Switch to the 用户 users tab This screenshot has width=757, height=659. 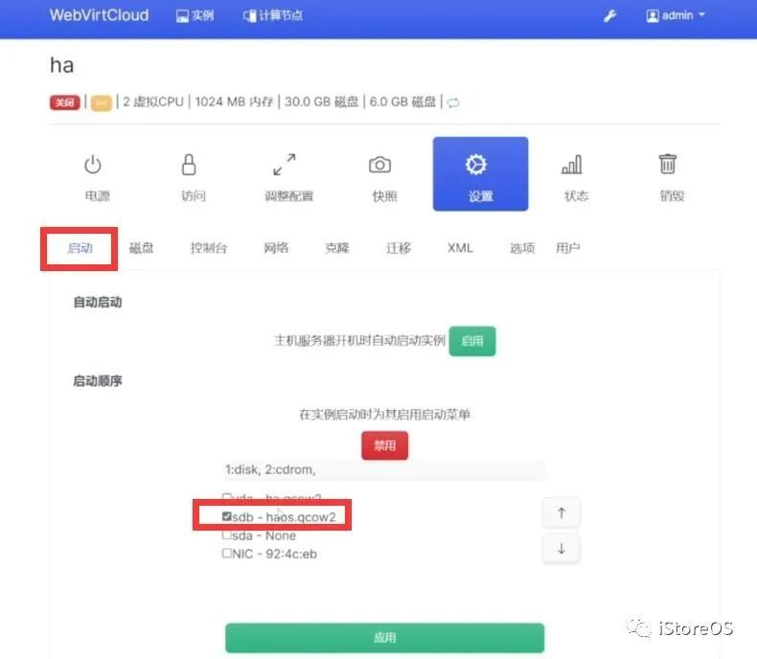tap(567, 248)
